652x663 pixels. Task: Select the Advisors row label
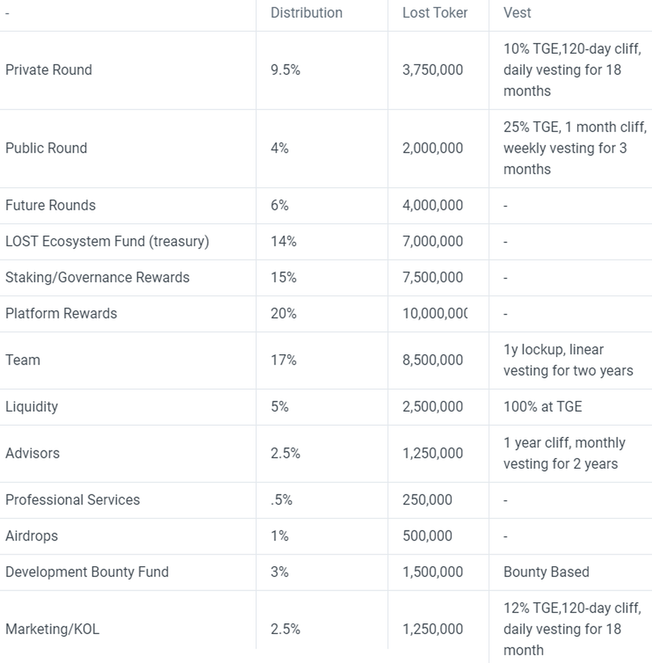pyautogui.click(x=33, y=454)
